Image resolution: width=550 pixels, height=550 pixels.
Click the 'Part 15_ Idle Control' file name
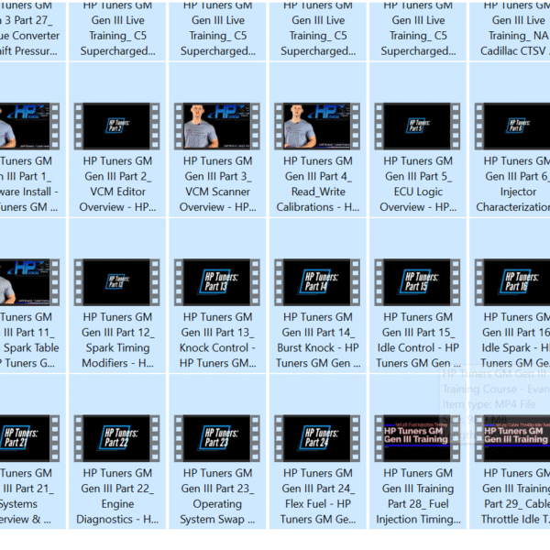(x=418, y=340)
